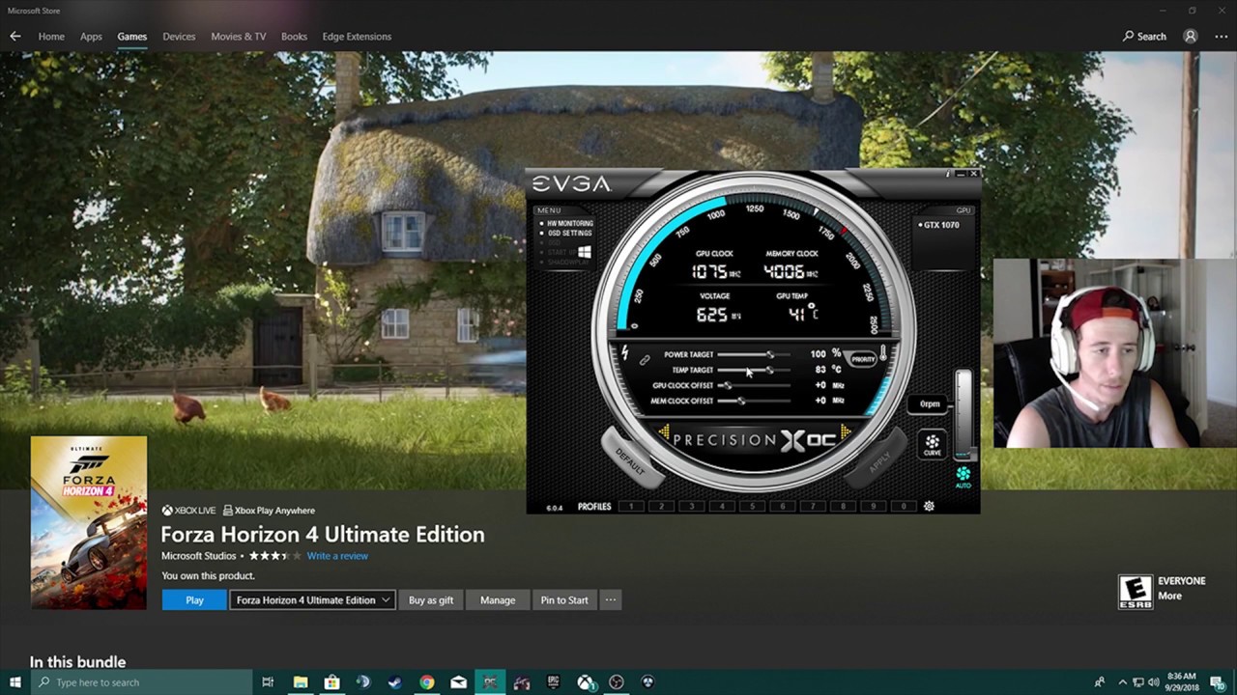
Task: Open volume control in system tray
Action: 1154,682
